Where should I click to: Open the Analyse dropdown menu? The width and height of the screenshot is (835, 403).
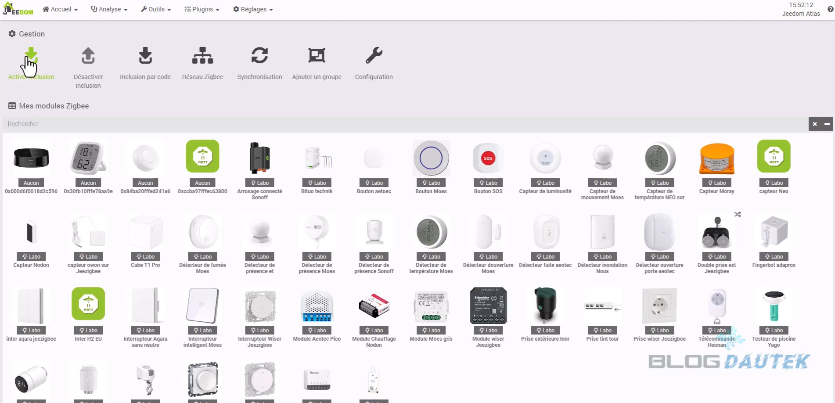point(109,9)
